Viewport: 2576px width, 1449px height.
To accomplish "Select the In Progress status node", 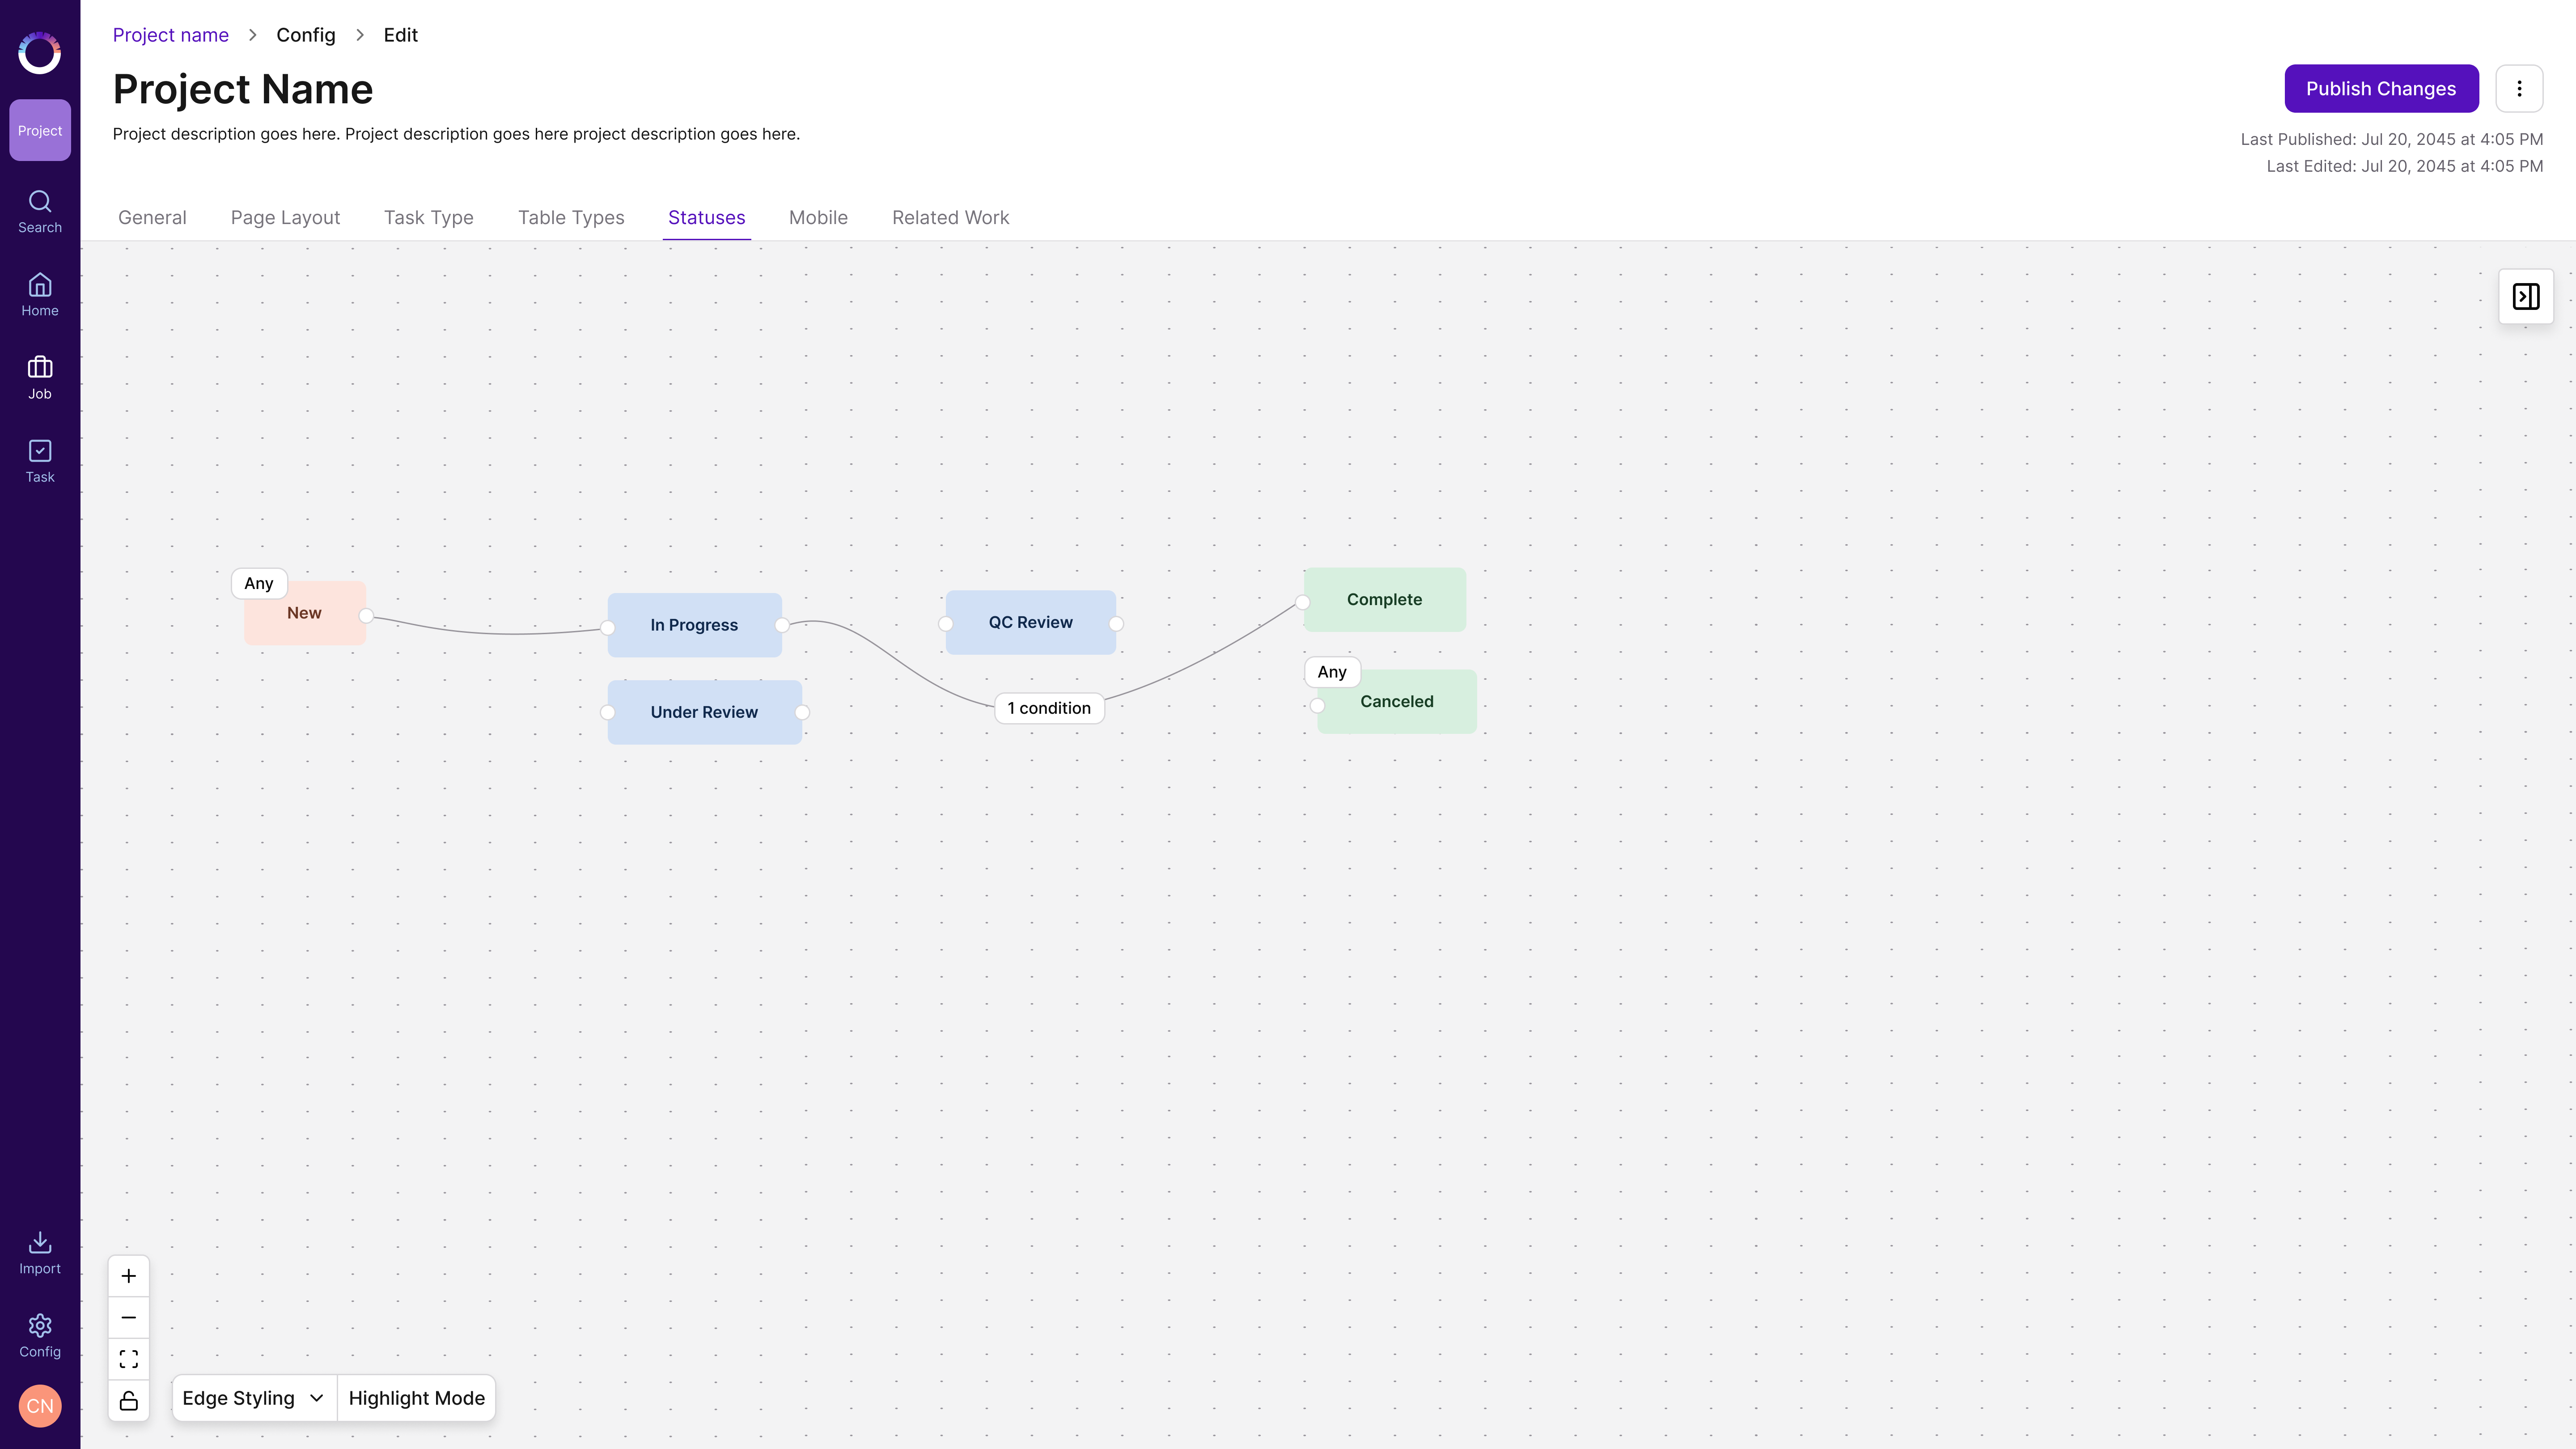I will (695, 625).
